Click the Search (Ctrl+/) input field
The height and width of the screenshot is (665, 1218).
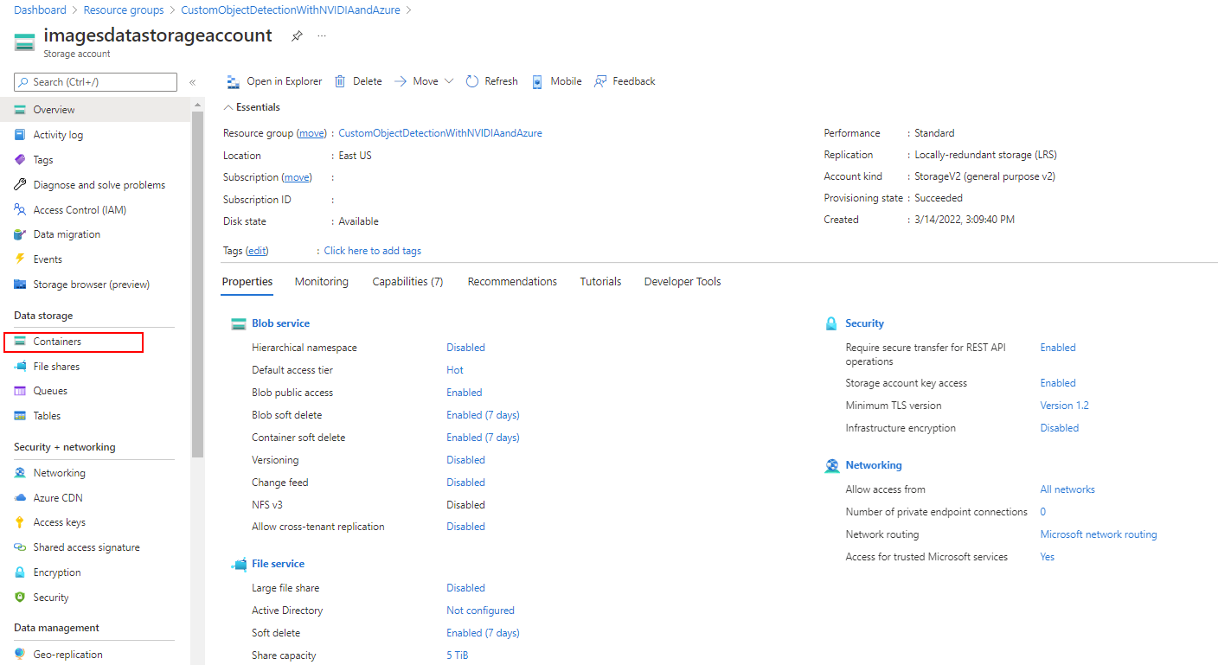(x=95, y=82)
